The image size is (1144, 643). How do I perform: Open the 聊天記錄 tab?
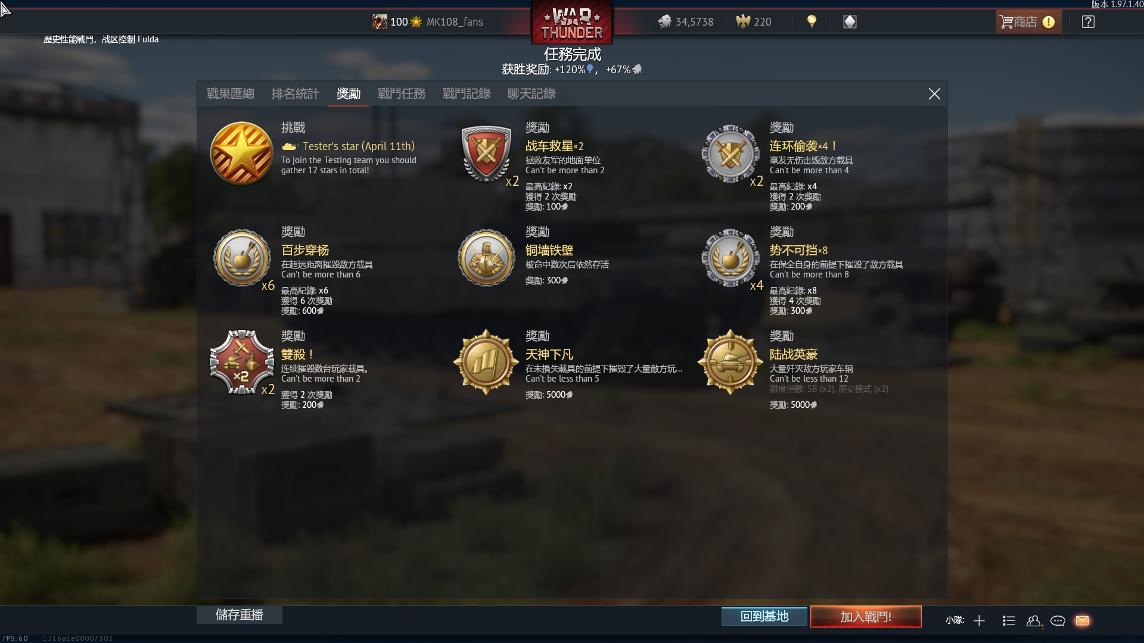coord(531,94)
